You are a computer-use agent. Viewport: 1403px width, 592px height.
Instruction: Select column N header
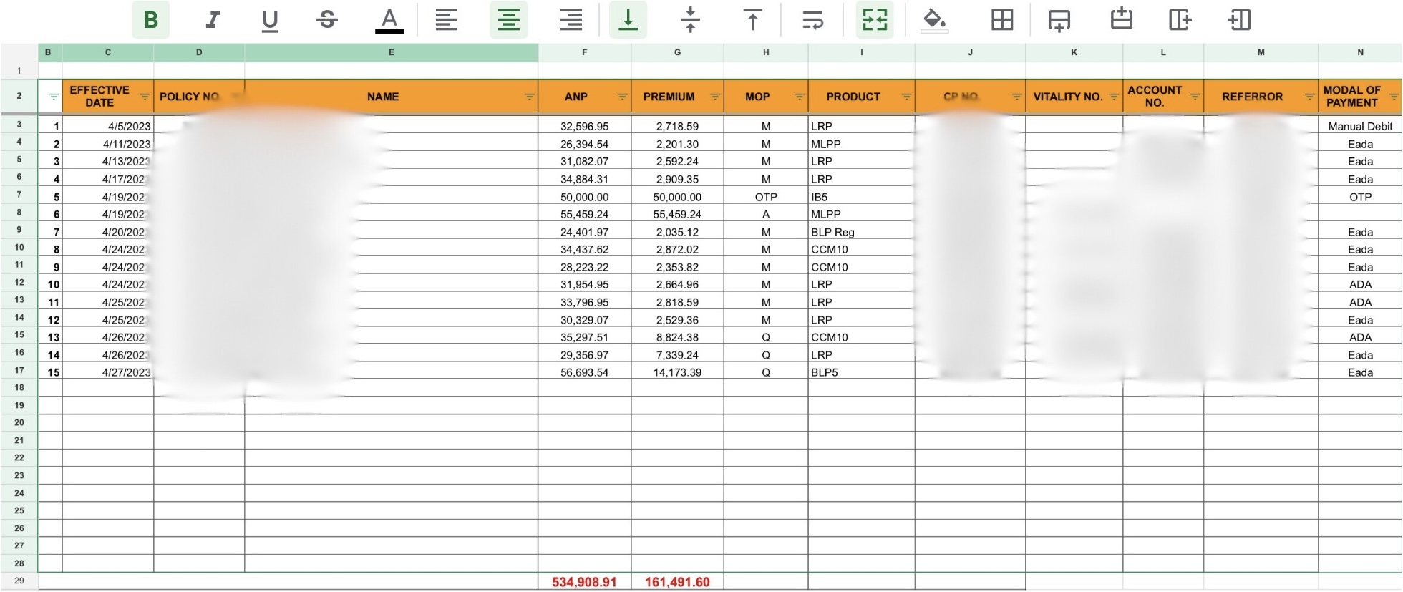click(x=1360, y=52)
